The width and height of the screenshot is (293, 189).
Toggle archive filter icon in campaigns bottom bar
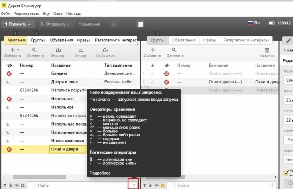coord(23,186)
